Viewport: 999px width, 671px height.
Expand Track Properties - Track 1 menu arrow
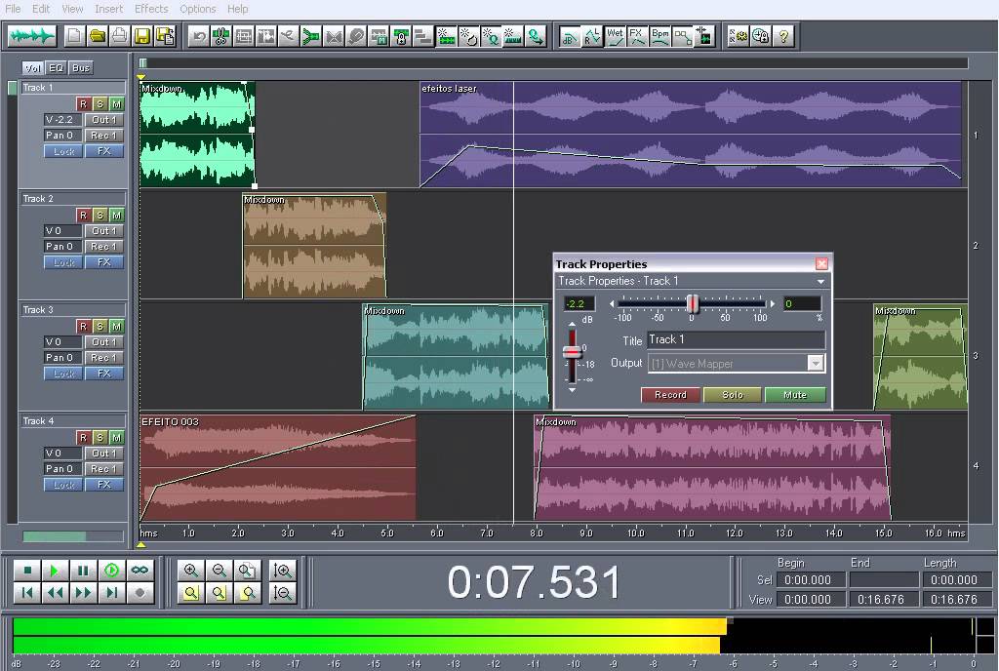820,282
